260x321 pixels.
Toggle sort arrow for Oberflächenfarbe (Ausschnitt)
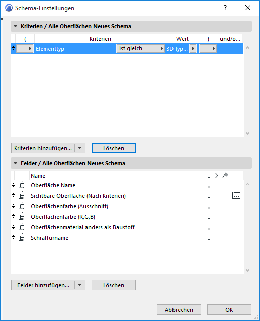209,206
